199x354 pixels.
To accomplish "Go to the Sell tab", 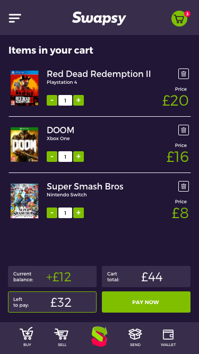I will pos(62,336).
